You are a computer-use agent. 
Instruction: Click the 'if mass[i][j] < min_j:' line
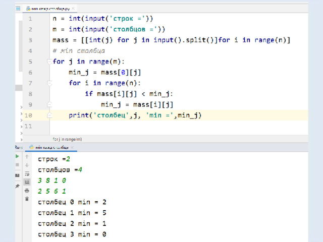pyautogui.click(x=129, y=94)
